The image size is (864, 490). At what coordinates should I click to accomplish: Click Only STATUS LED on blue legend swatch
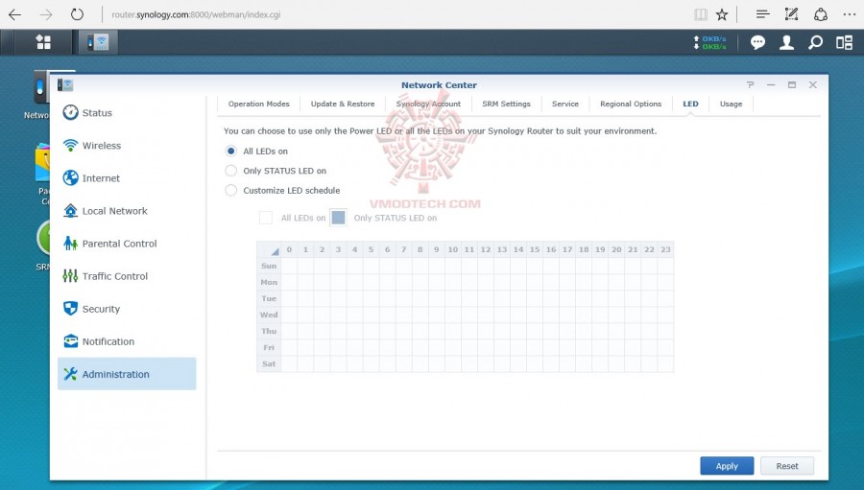pos(338,218)
